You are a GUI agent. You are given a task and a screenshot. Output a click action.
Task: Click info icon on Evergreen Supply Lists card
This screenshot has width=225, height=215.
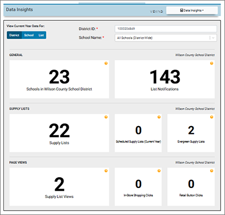(211, 117)
